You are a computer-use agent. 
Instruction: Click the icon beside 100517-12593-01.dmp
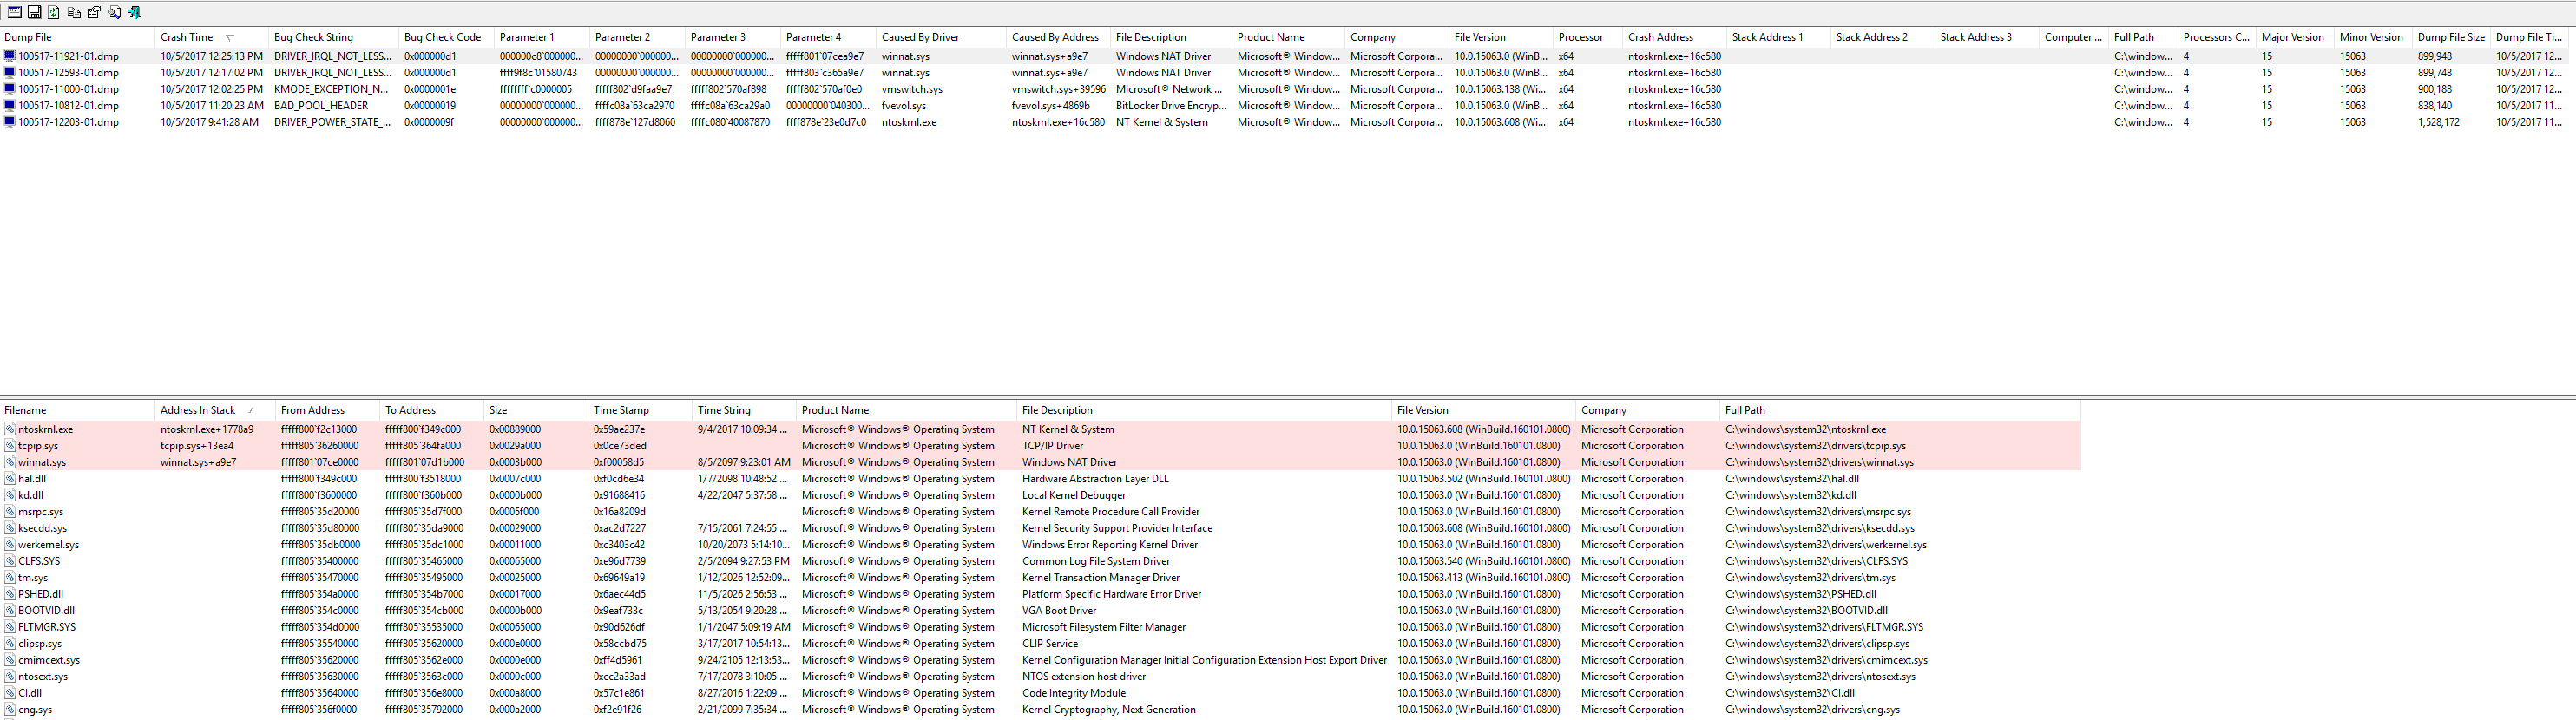point(10,73)
